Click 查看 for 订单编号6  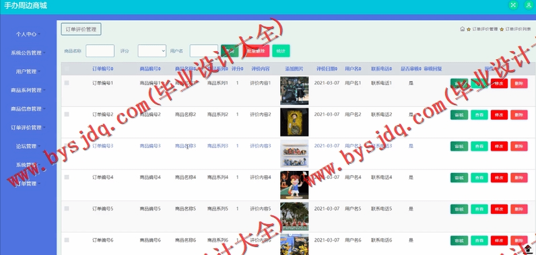[479, 240]
